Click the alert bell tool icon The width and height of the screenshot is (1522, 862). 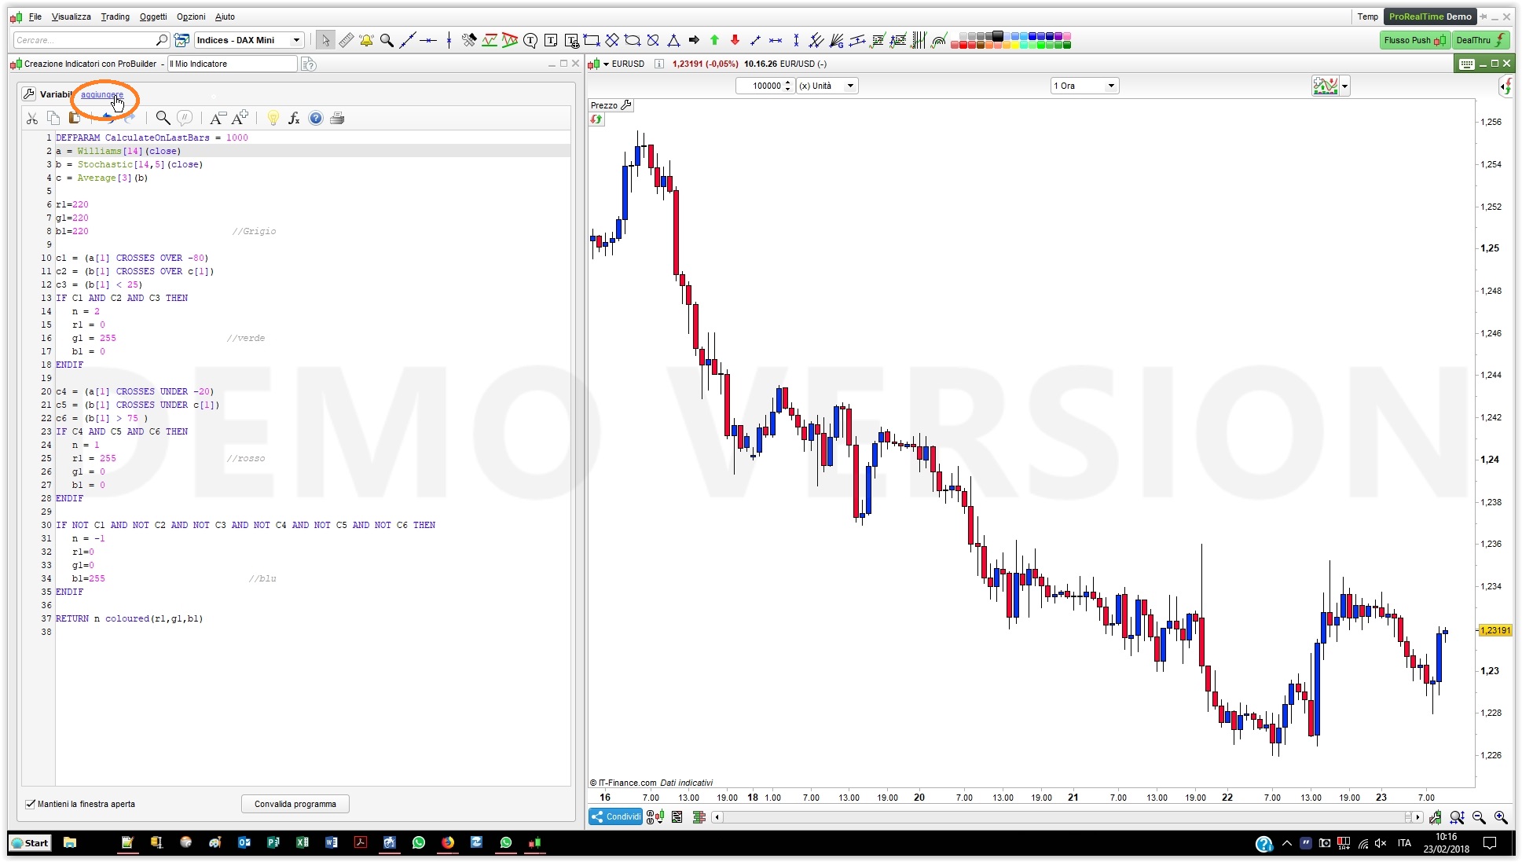coord(366,40)
